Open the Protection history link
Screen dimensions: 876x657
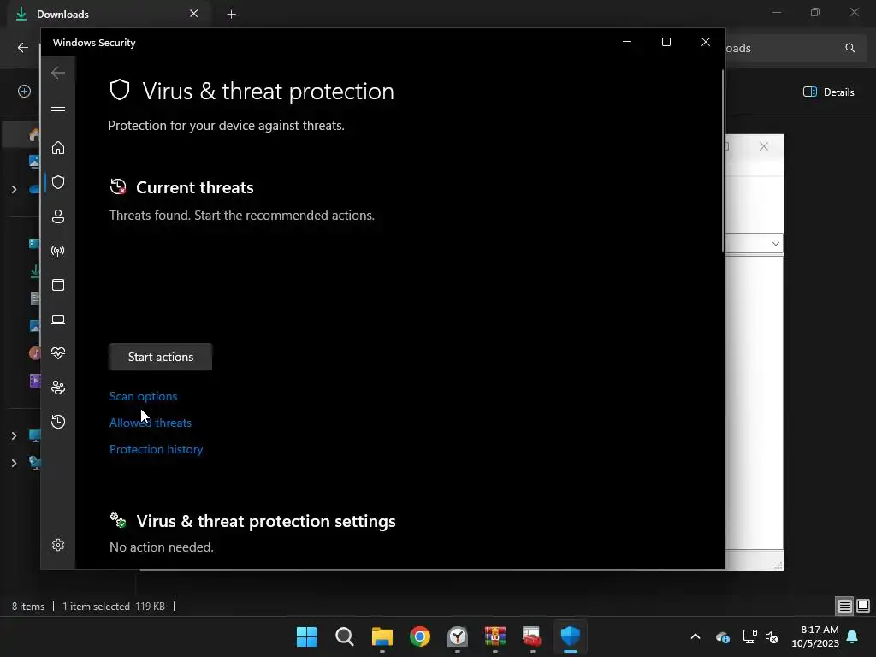pos(156,449)
